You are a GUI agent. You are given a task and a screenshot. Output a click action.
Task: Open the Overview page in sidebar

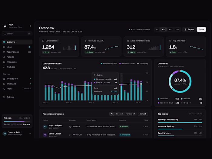pos(17,42)
